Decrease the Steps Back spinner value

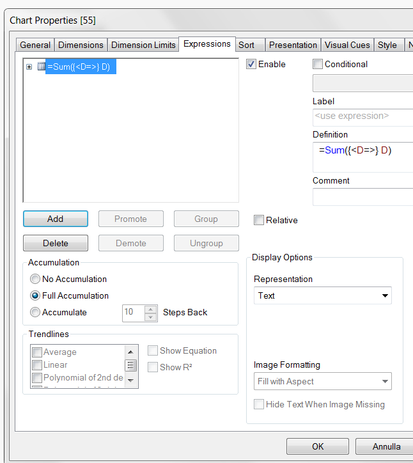(x=150, y=317)
